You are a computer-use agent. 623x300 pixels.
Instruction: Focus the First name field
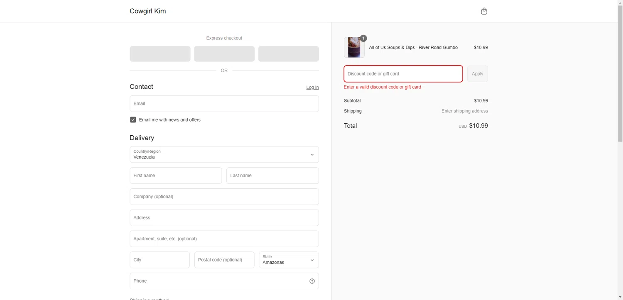176,176
